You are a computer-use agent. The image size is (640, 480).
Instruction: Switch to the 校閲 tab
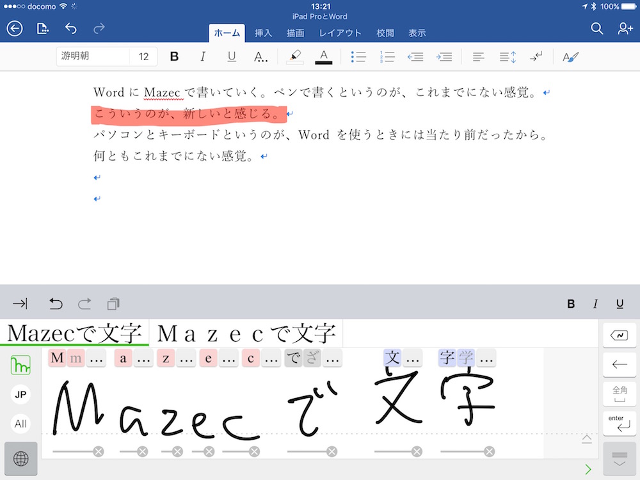click(385, 33)
